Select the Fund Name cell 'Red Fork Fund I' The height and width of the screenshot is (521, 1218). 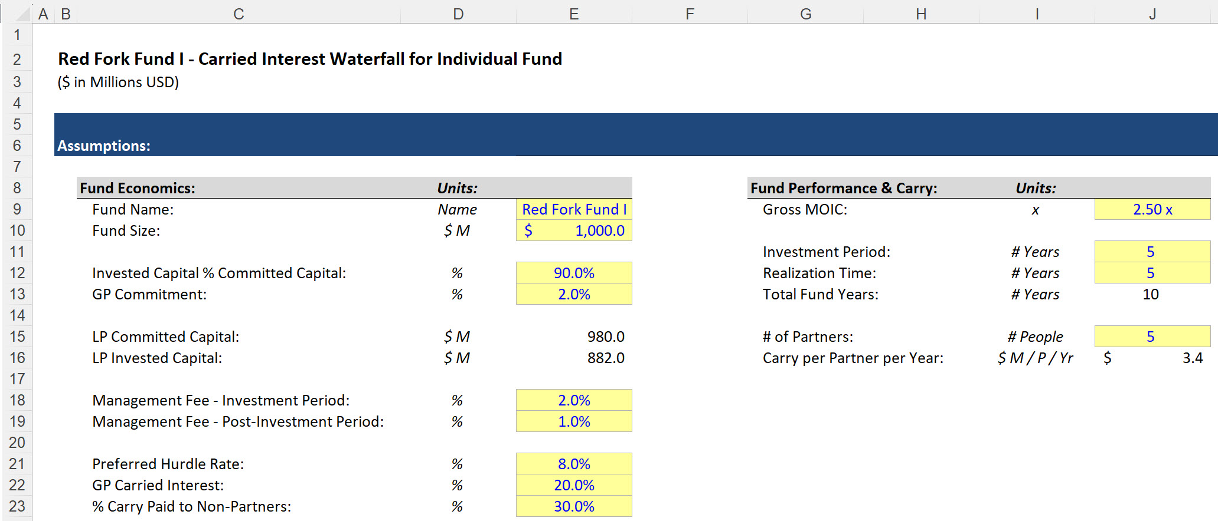(574, 209)
